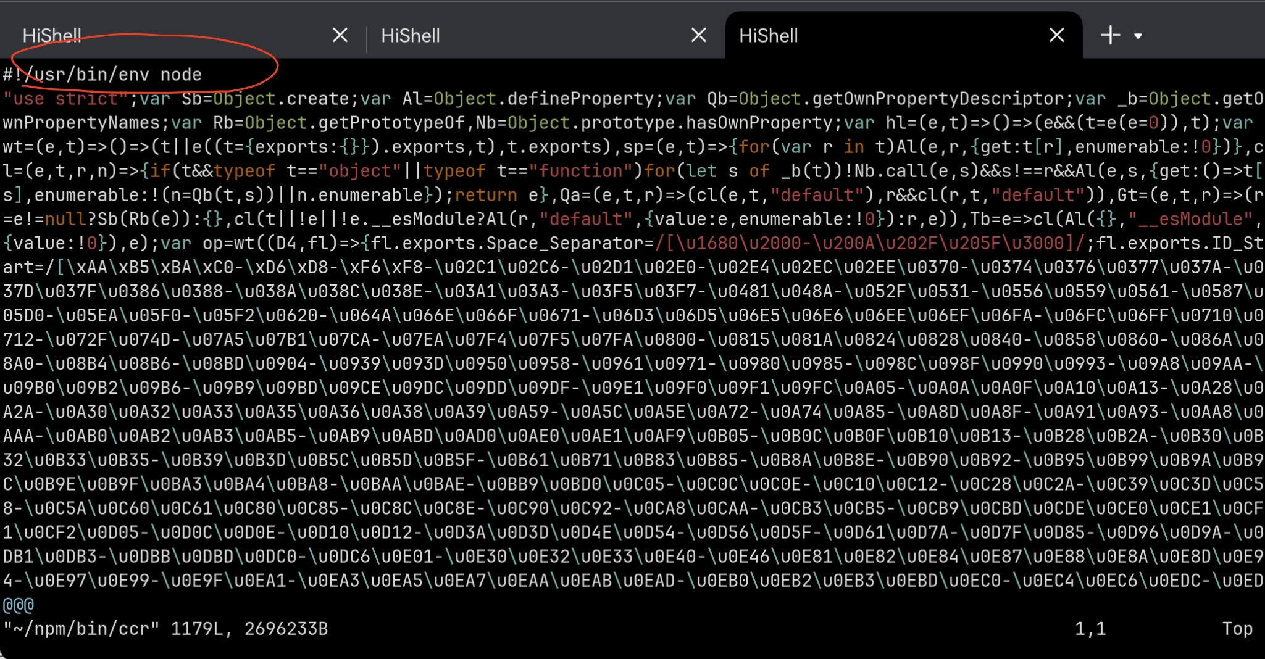
Task: Click 'defineProperty' in the code
Action: tap(580, 99)
